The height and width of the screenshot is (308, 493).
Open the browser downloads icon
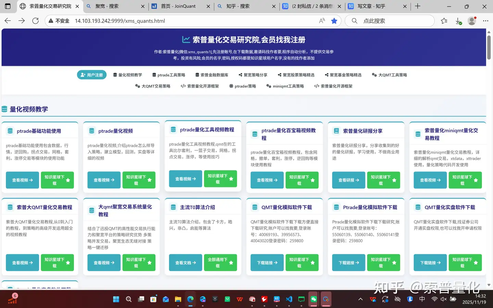(458, 21)
